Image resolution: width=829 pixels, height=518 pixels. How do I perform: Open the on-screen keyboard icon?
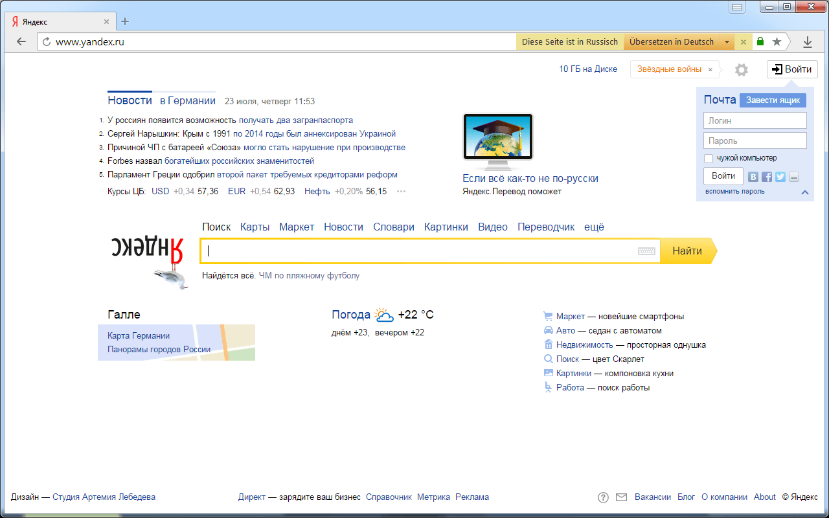coord(646,251)
